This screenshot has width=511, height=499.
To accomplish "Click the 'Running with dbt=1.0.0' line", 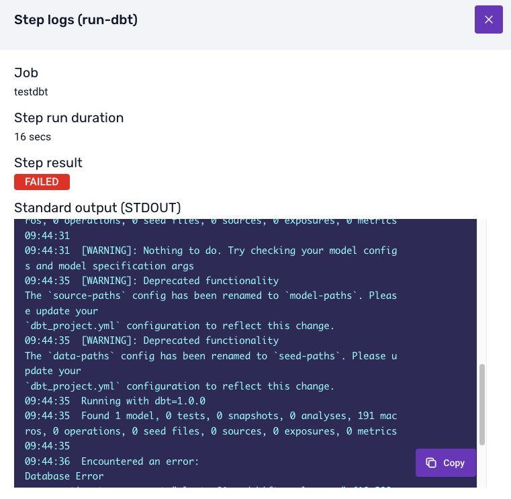I will tap(115, 401).
